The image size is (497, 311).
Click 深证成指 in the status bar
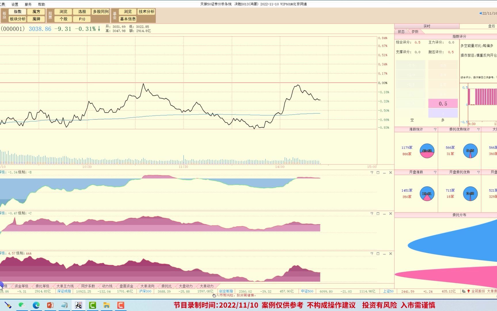[x=64, y=291]
